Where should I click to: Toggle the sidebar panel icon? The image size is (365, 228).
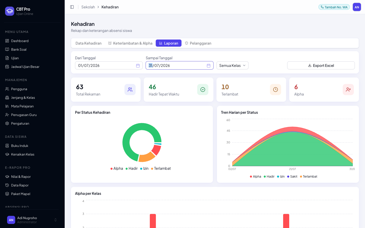pyautogui.click(x=72, y=7)
